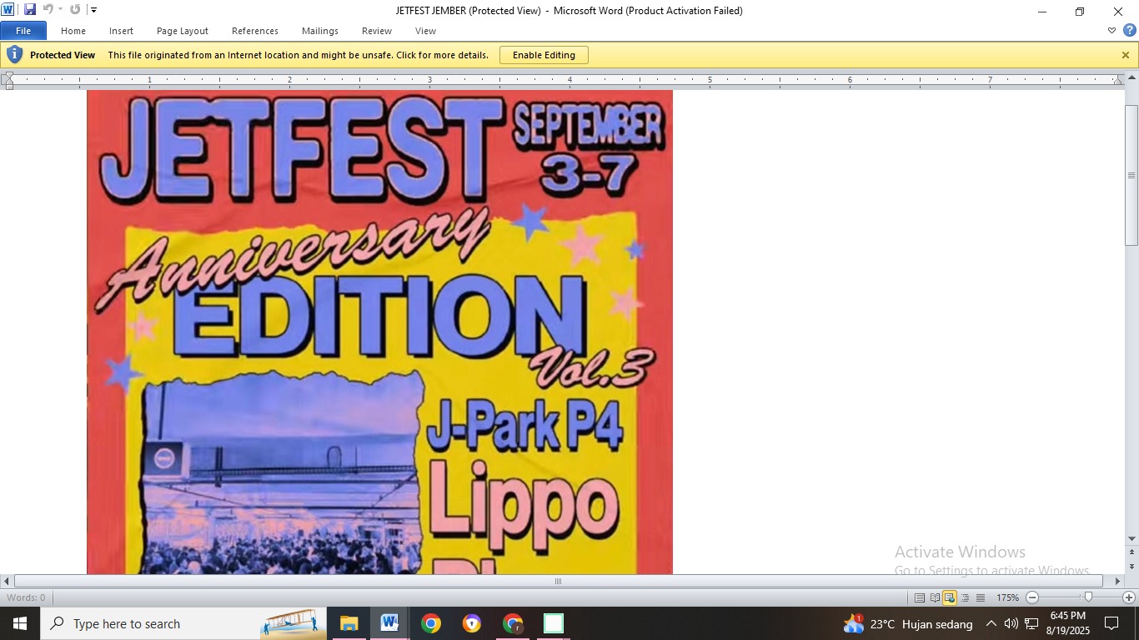Click the horizontal scrollbar left arrow
The height and width of the screenshot is (640, 1139).
[7, 581]
